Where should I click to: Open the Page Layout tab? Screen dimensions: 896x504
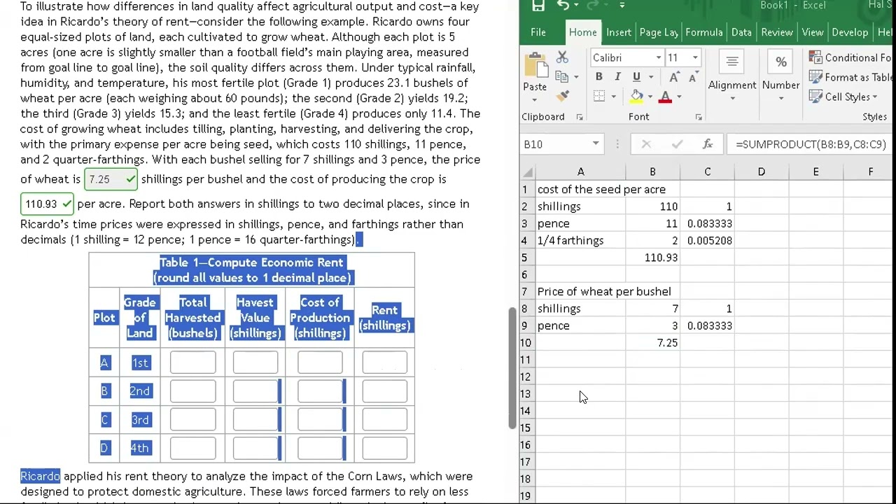[659, 32]
